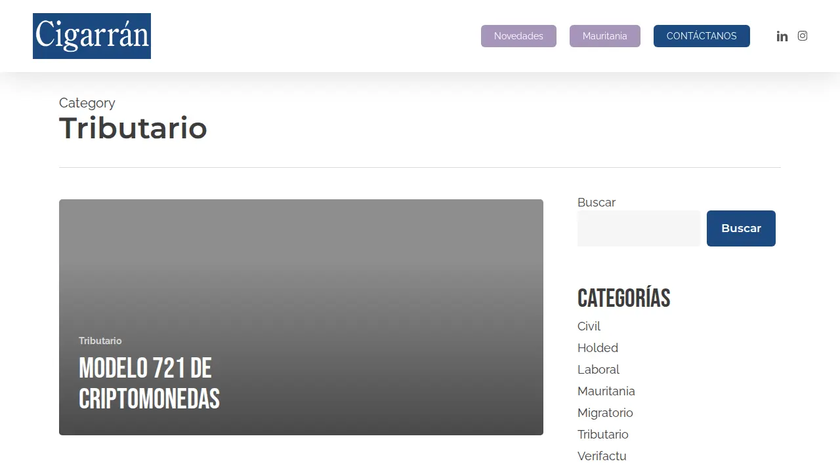Open the Laboral category link
The image size is (840, 472).
pyautogui.click(x=598, y=370)
